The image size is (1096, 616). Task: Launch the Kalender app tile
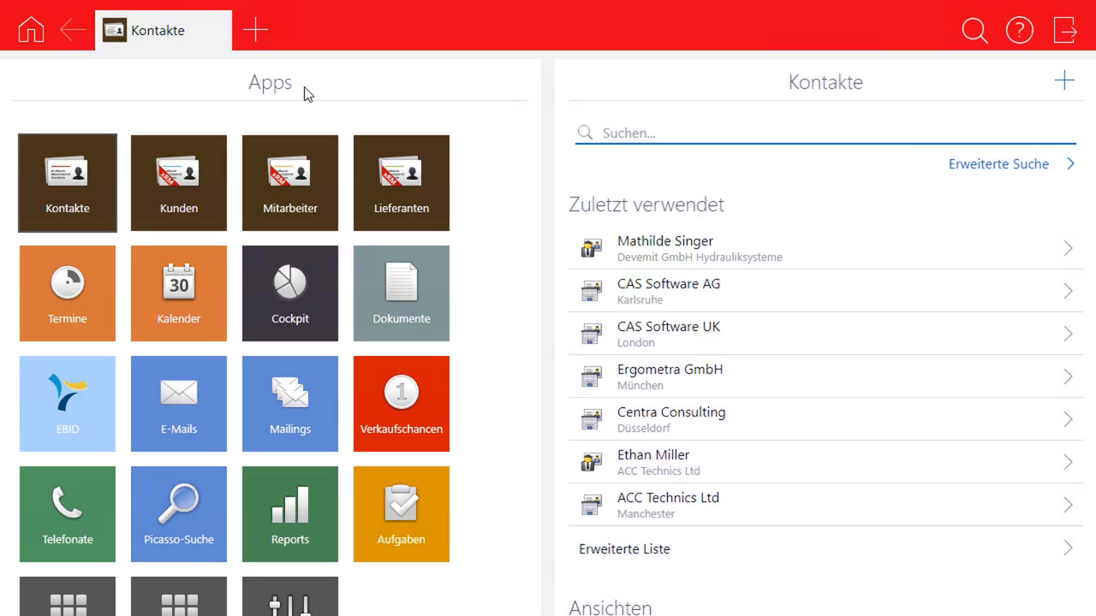(179, 293)
